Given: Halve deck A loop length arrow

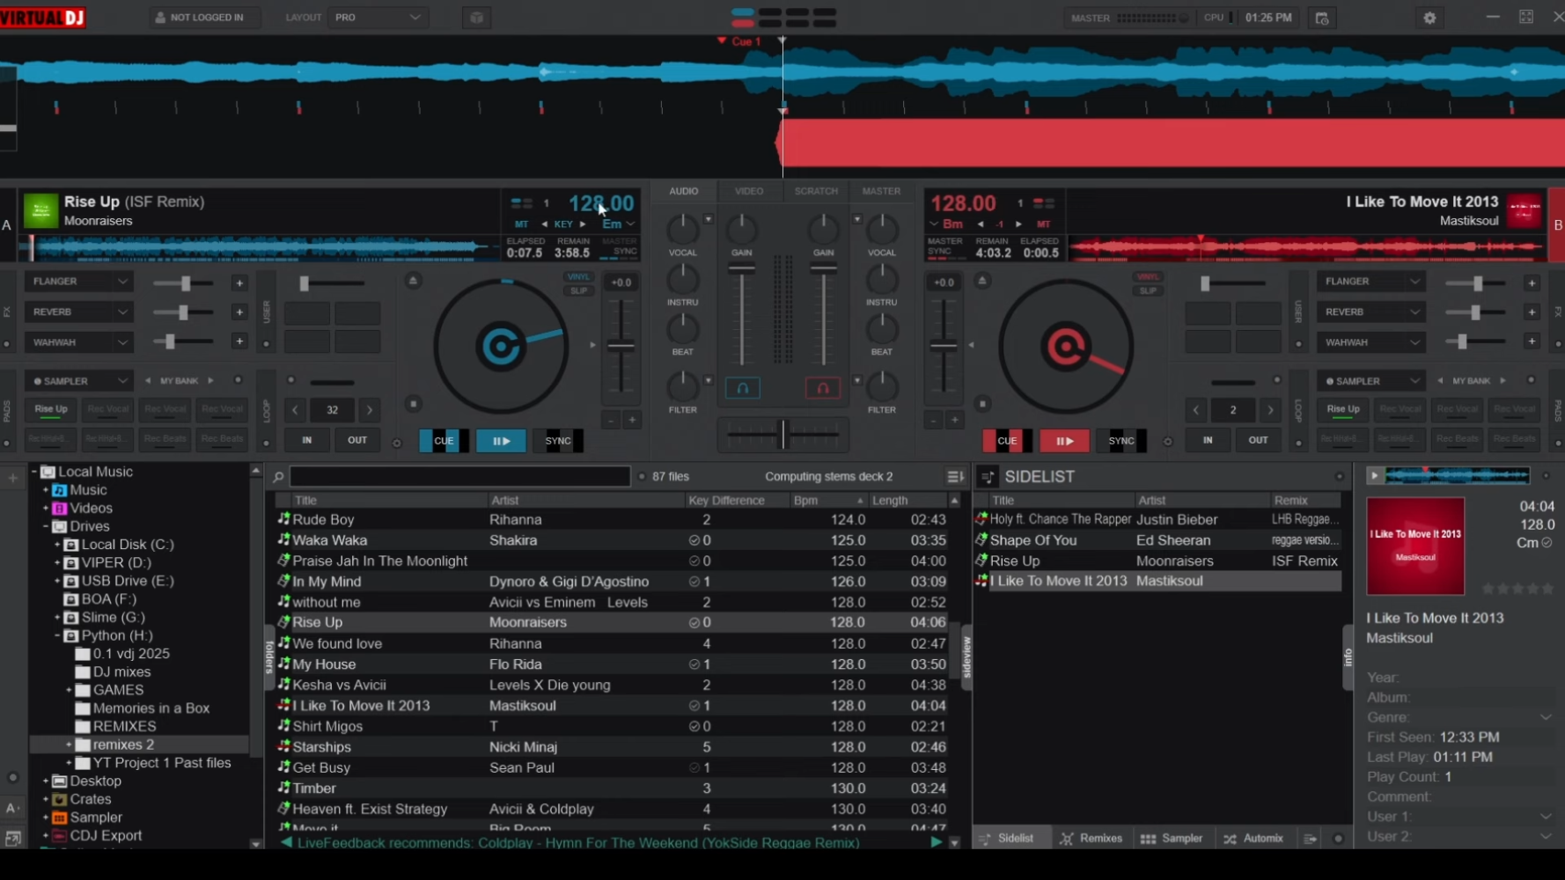Looking at the screenshot, I should 295,410.
